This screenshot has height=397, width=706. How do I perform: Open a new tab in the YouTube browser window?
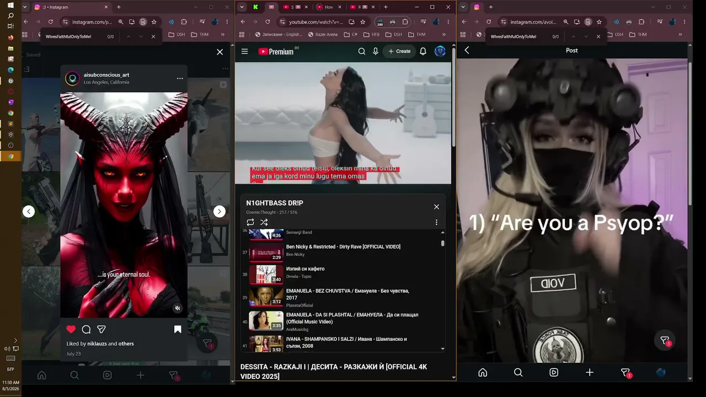coord(386,7)
